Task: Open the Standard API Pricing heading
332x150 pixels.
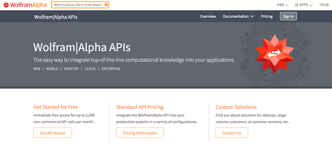Action: point(140,107)
